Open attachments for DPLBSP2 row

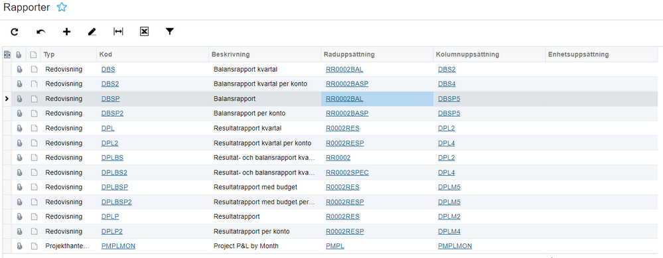19,202
